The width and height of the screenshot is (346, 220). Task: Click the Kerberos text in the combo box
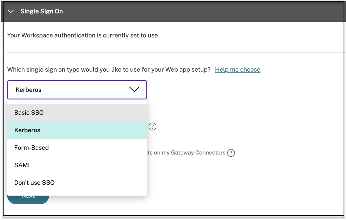(29, 90)
